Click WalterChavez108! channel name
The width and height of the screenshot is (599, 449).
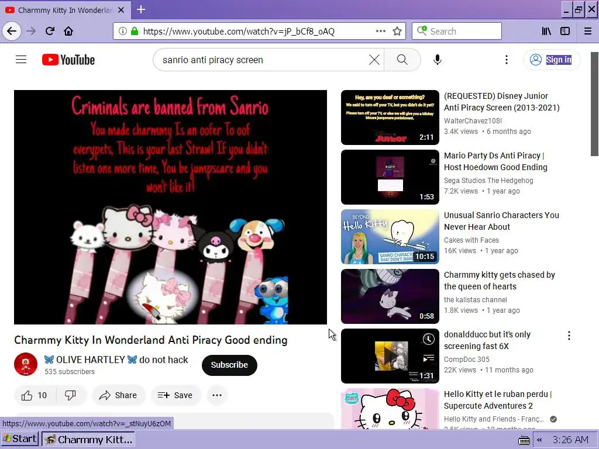(473, 120)
